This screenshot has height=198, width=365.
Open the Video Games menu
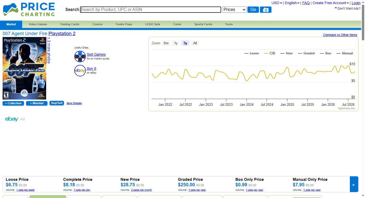(x=38, y=24)
